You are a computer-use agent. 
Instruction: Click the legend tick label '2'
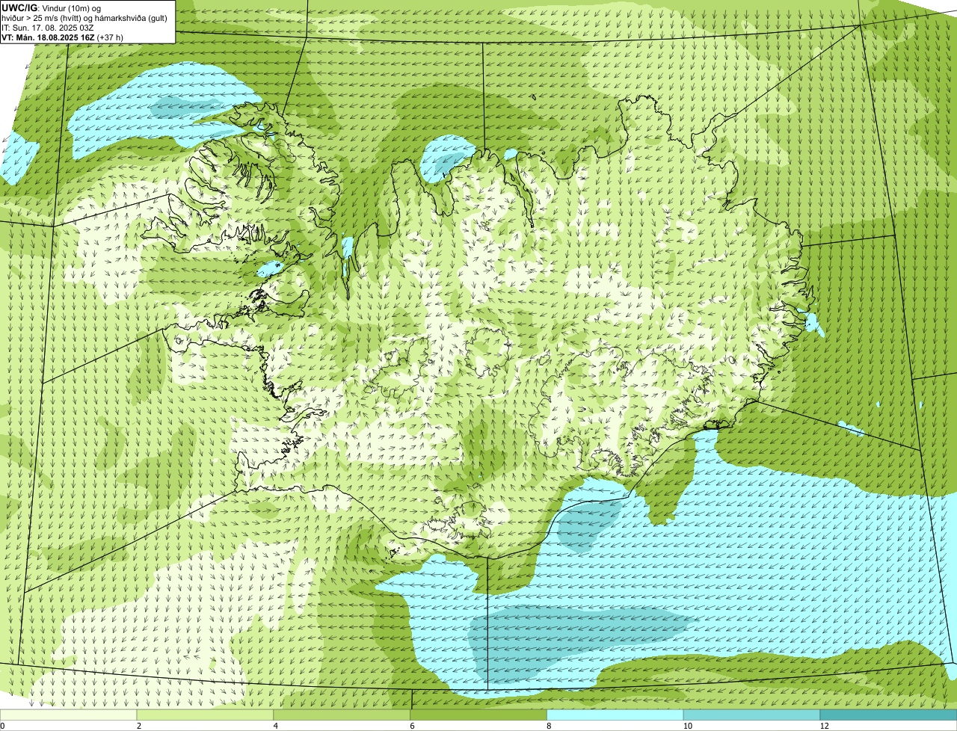click(x=139, y=726)
